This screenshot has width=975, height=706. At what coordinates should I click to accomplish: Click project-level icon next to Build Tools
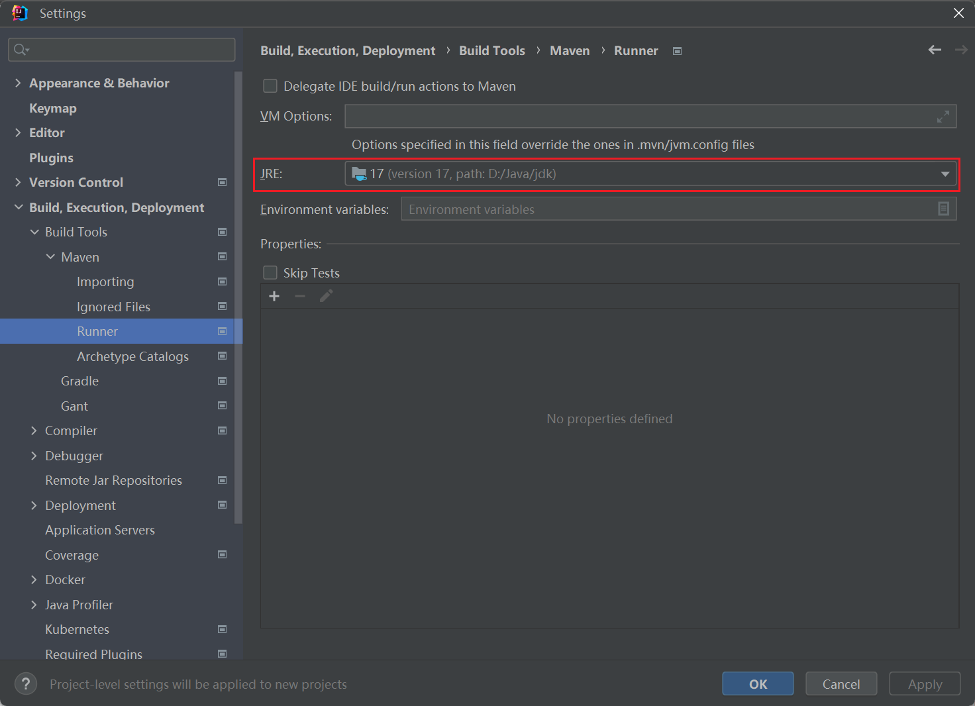tap(223, 232)
